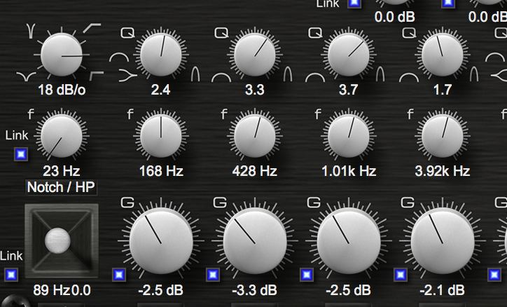Screen dimensions: 507x307
Task: Click the wide bell icon left of the 1.7 Q knob
Action: pyautogui.click(x=409, y=77)
